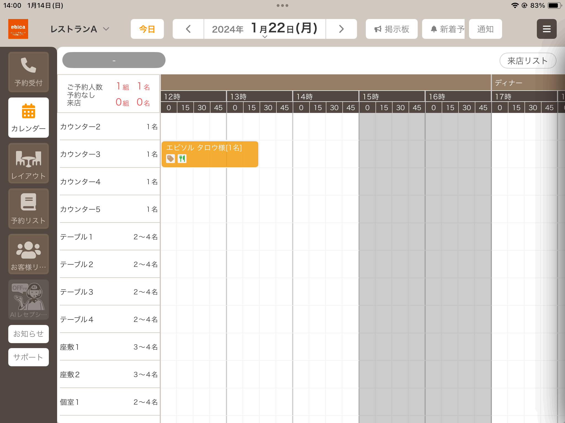Open the 新着予 bell notifications
Screen dimensions: 565x423
(x=443, y=29)
